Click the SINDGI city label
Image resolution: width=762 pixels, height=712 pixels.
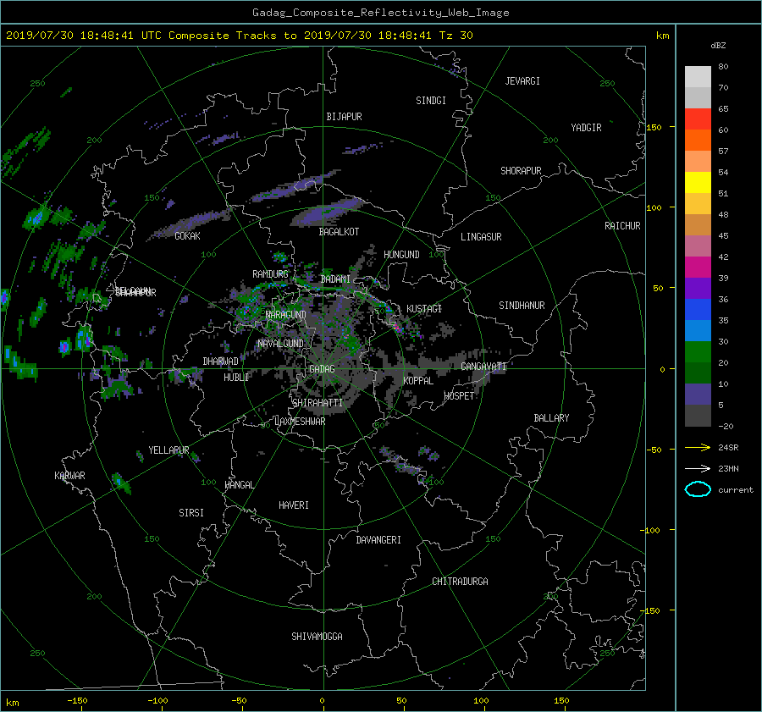431,101
